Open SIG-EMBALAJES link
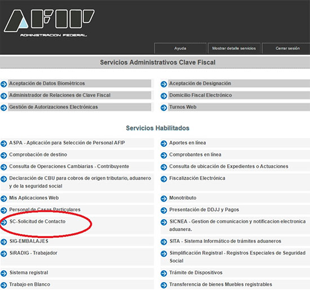This screenshot has width=310, height=290. (x=29, y=241)
